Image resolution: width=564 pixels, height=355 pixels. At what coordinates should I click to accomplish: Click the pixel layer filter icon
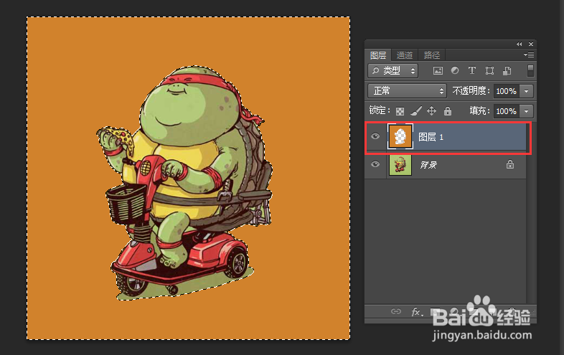(x=438, y=71)
